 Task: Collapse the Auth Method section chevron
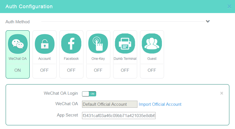[x=208, y=21]
